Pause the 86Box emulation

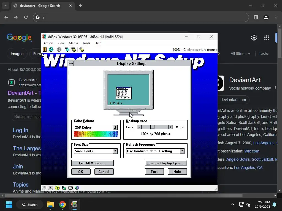click(x=45, y=49)
